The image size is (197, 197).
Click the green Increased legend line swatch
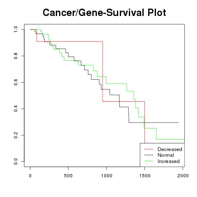pos(149,161)
